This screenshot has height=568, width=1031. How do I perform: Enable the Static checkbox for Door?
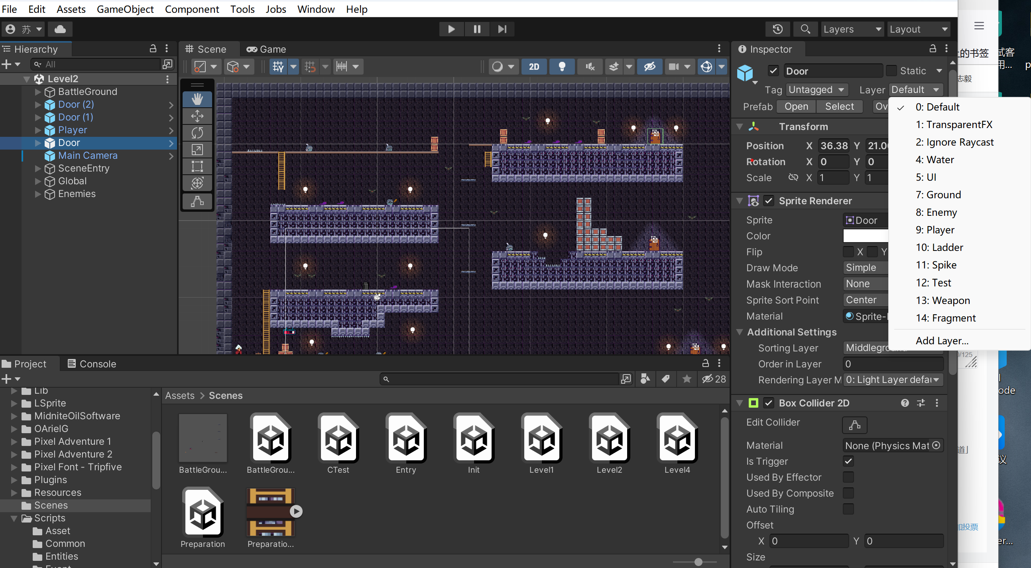tap(891, 71)
